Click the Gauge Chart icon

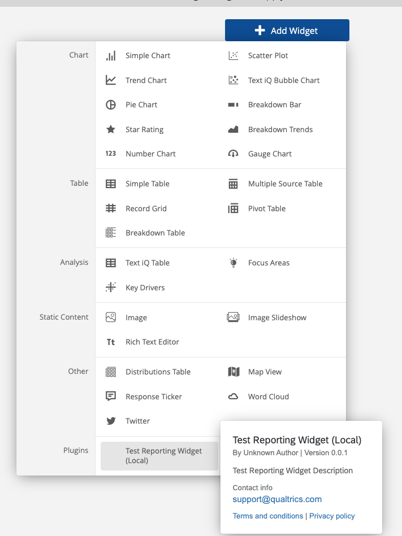coord(234,154)
